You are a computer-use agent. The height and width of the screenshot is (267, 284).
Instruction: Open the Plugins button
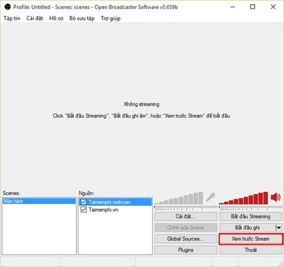[x=186, y=250]
